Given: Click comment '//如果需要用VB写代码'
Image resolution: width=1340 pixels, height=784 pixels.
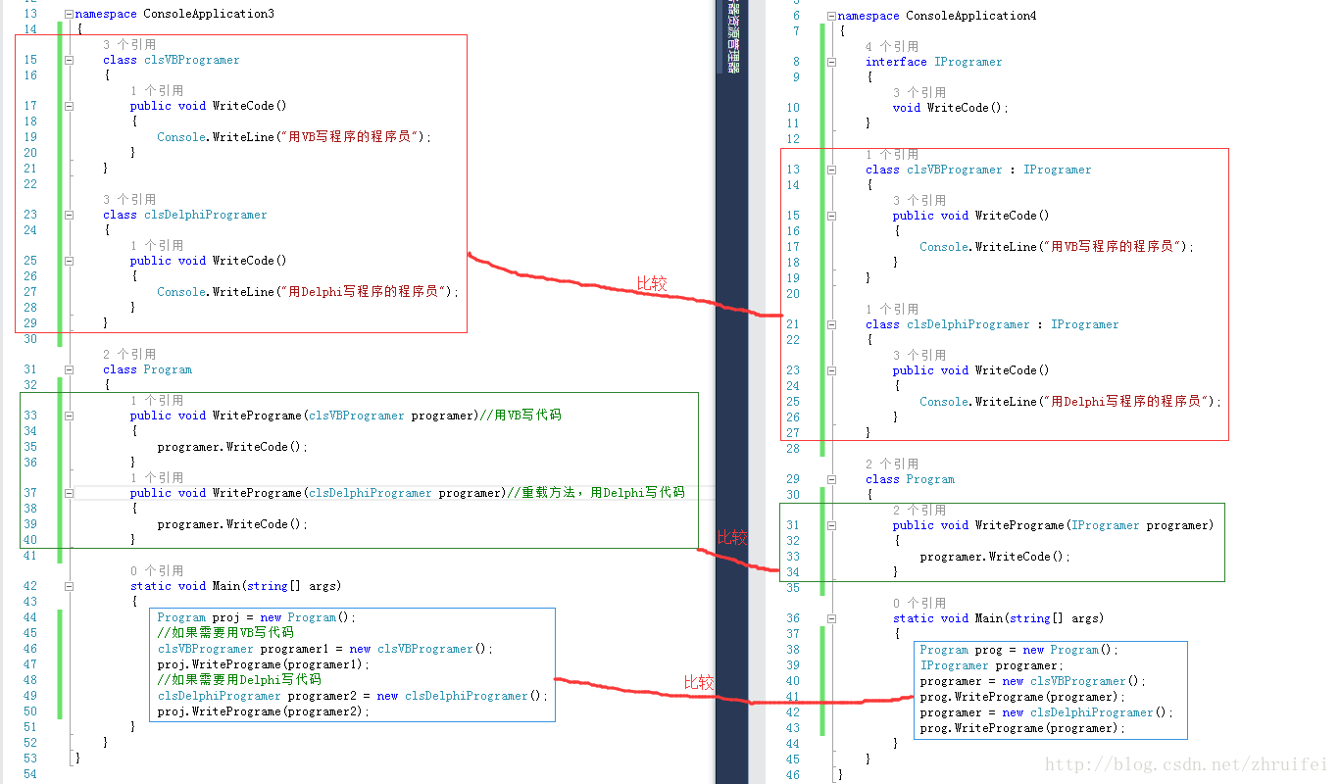Looking at the screenshot, I should coord(225,633).
